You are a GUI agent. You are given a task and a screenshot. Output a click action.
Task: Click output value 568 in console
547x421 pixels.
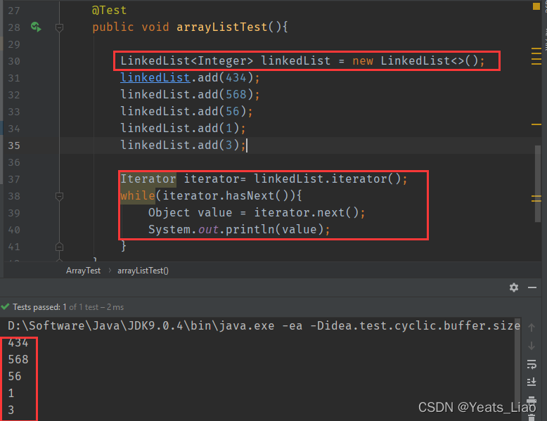18,359
